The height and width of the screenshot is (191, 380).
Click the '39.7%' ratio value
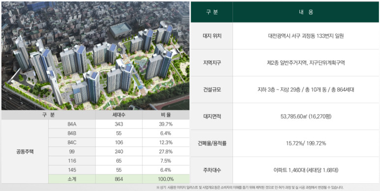[x=166, y=124]
